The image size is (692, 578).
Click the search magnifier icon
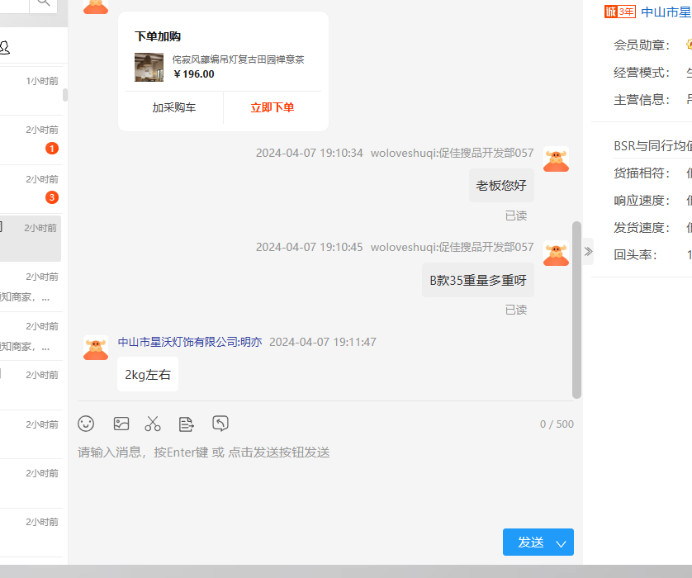[43, 4]
